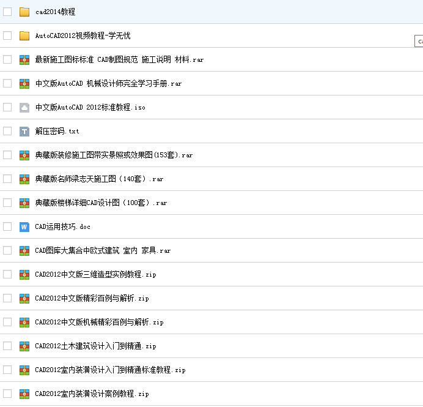
Task: Click the file name CAD2012中文版精彩百例与解析.zip
Action: (x=92, y=298)
